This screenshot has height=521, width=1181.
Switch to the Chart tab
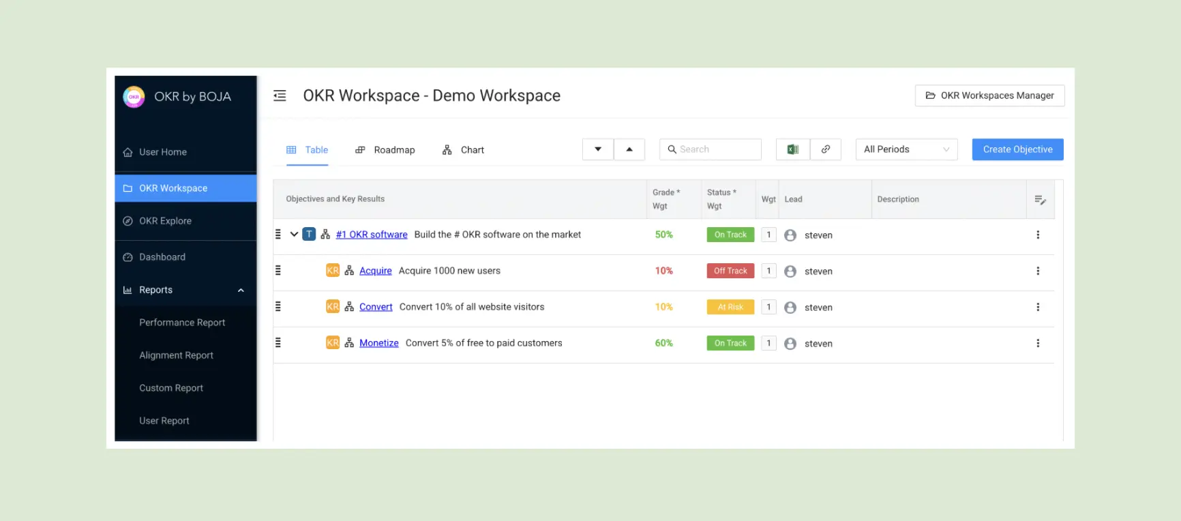tap(463, 150)
